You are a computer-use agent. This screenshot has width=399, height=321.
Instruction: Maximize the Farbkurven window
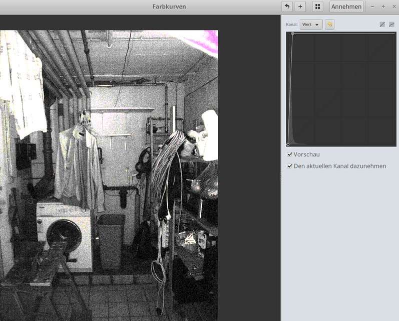click(x=383, y=7)
